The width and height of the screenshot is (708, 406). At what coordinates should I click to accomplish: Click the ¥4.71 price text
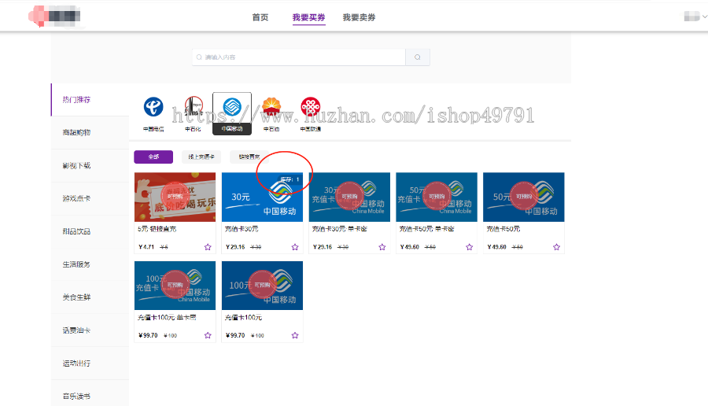pos(146,247)
